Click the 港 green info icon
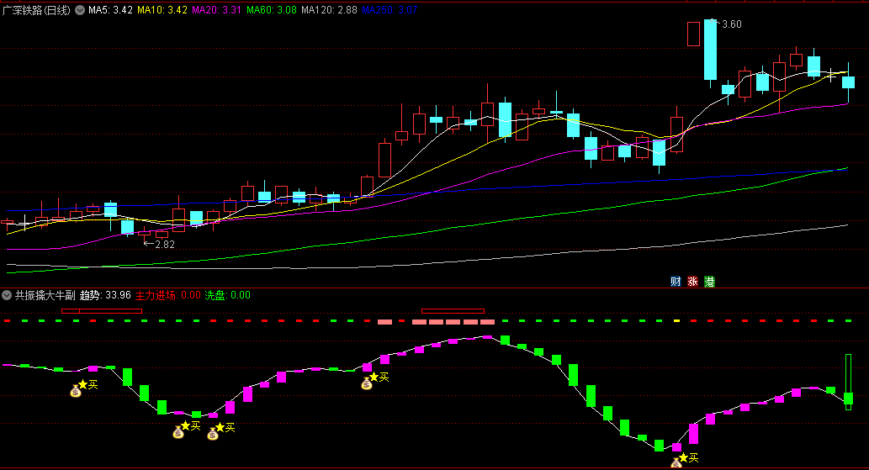869x470 pixels. tap(709, 281)
